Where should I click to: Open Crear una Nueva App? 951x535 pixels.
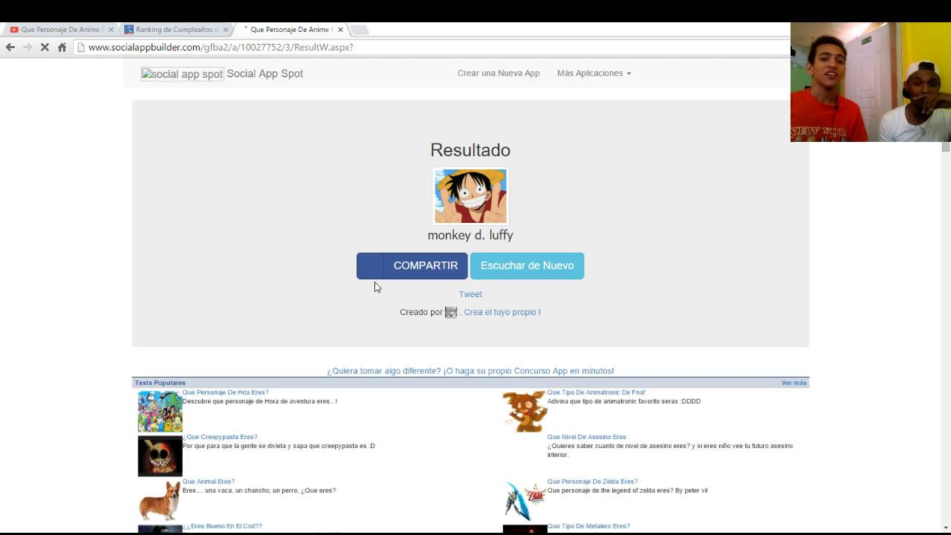(x=499, y=73)
